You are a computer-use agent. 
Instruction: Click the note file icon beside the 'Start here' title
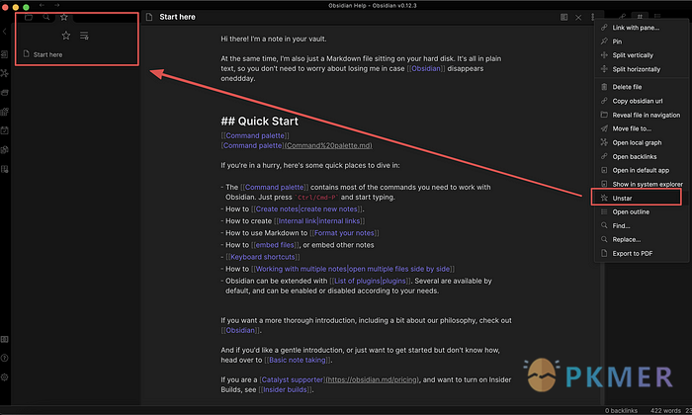click(x=149, y=17)
